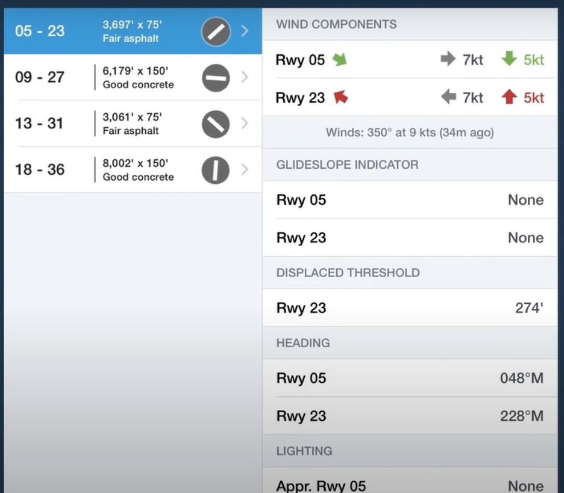Click the red wind arrow beside Rwy 23
The width and height of the screenshot is (564, 493).
tap(340, 97)
